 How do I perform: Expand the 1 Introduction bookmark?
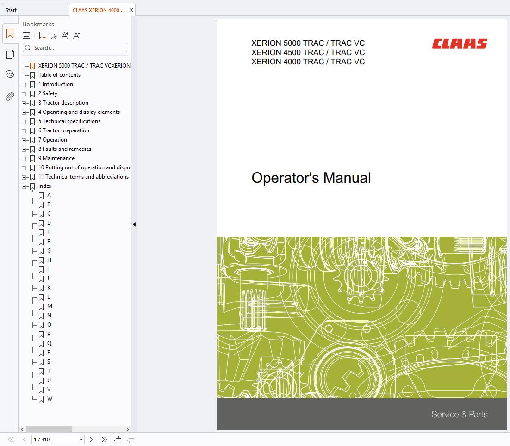pyautogui.click(x=24, y=85)
